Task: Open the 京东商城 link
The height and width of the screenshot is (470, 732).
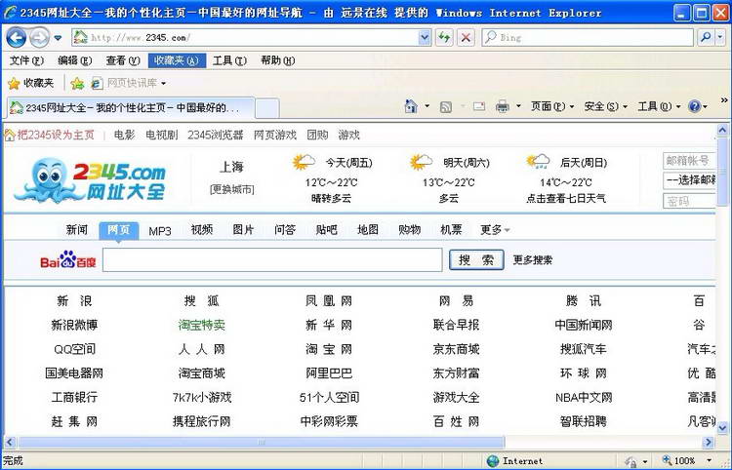Action: [x=456, y=349]
